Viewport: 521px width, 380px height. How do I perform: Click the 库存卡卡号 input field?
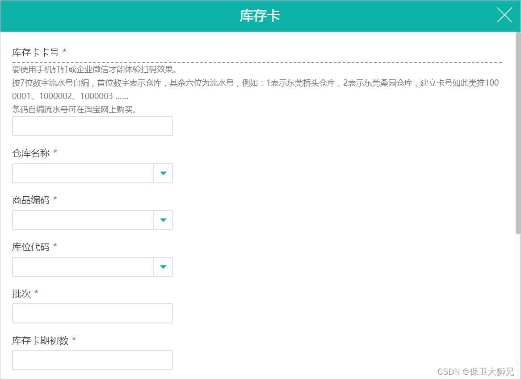92,126
